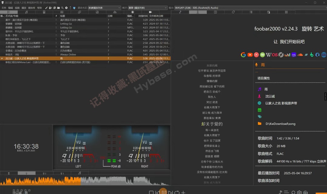327x194 pixels.
Task: Sort playlist by 持续时间 column header
Action: coord(143,16)
